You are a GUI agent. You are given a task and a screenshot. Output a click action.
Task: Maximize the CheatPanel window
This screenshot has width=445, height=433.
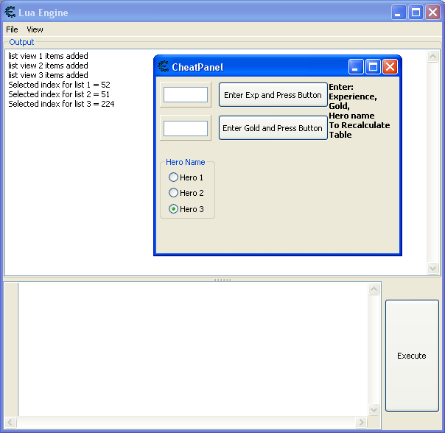click(x=373, y=67)
